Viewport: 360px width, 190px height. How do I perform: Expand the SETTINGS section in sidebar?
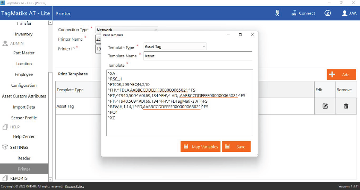click(20, 147)
